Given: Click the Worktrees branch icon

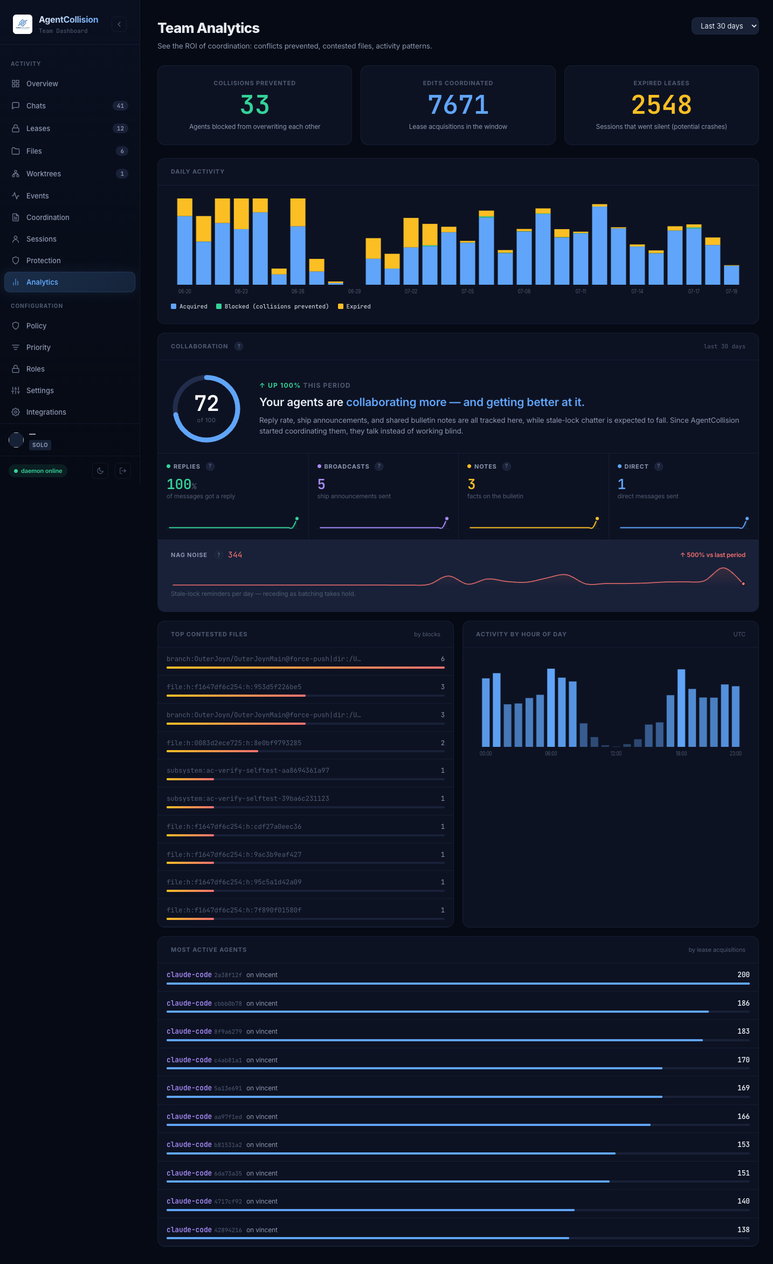Looking at the screenshot, I should [x=16, y=174].
